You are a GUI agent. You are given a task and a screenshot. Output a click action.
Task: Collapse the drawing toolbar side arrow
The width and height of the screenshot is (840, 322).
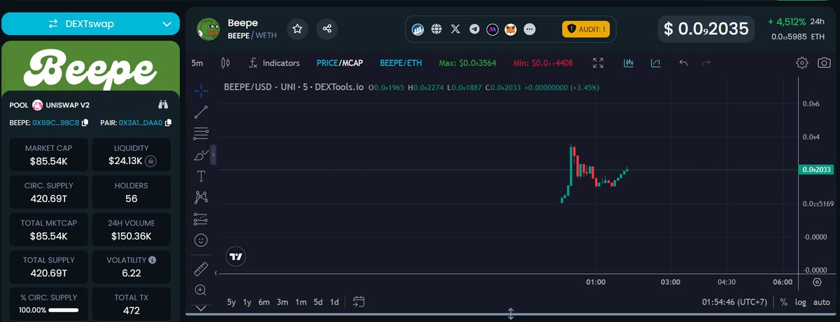tap(213, 155)
